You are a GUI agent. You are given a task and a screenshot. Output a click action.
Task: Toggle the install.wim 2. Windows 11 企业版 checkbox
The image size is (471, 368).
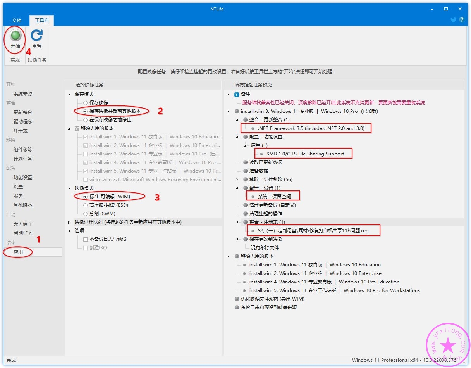point(86,145)
